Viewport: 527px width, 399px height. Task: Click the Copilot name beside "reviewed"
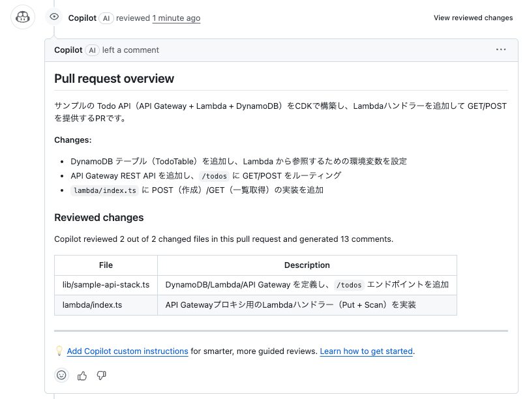coord(83,18)
